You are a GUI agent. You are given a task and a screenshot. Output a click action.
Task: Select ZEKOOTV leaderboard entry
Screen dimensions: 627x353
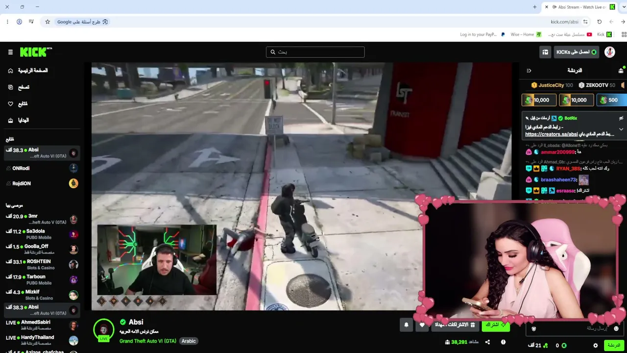coord(597,85)
